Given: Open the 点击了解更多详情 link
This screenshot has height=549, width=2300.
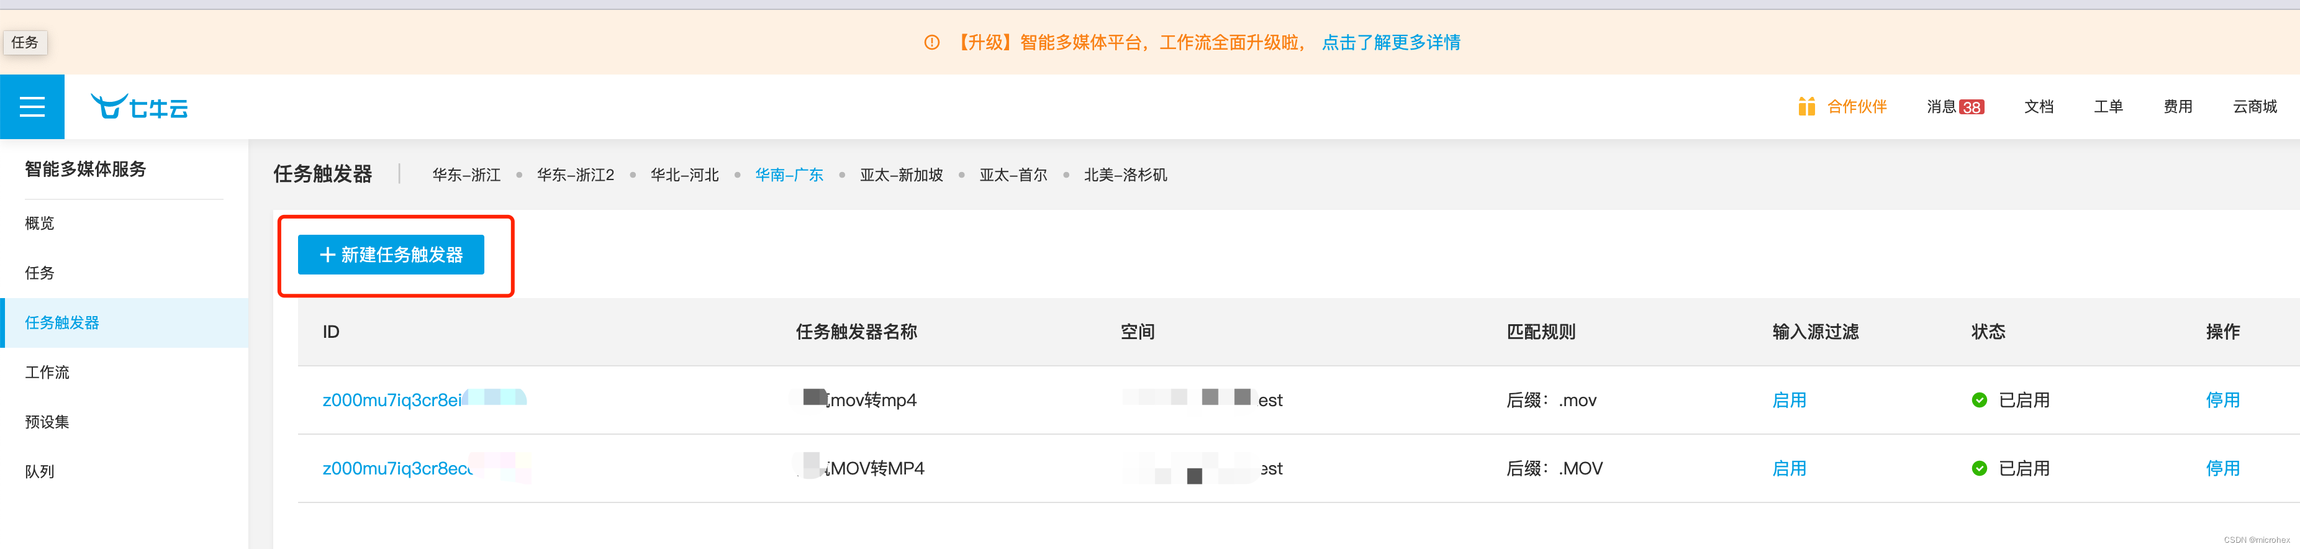Looking at the screenshot, I should 1390,42.
